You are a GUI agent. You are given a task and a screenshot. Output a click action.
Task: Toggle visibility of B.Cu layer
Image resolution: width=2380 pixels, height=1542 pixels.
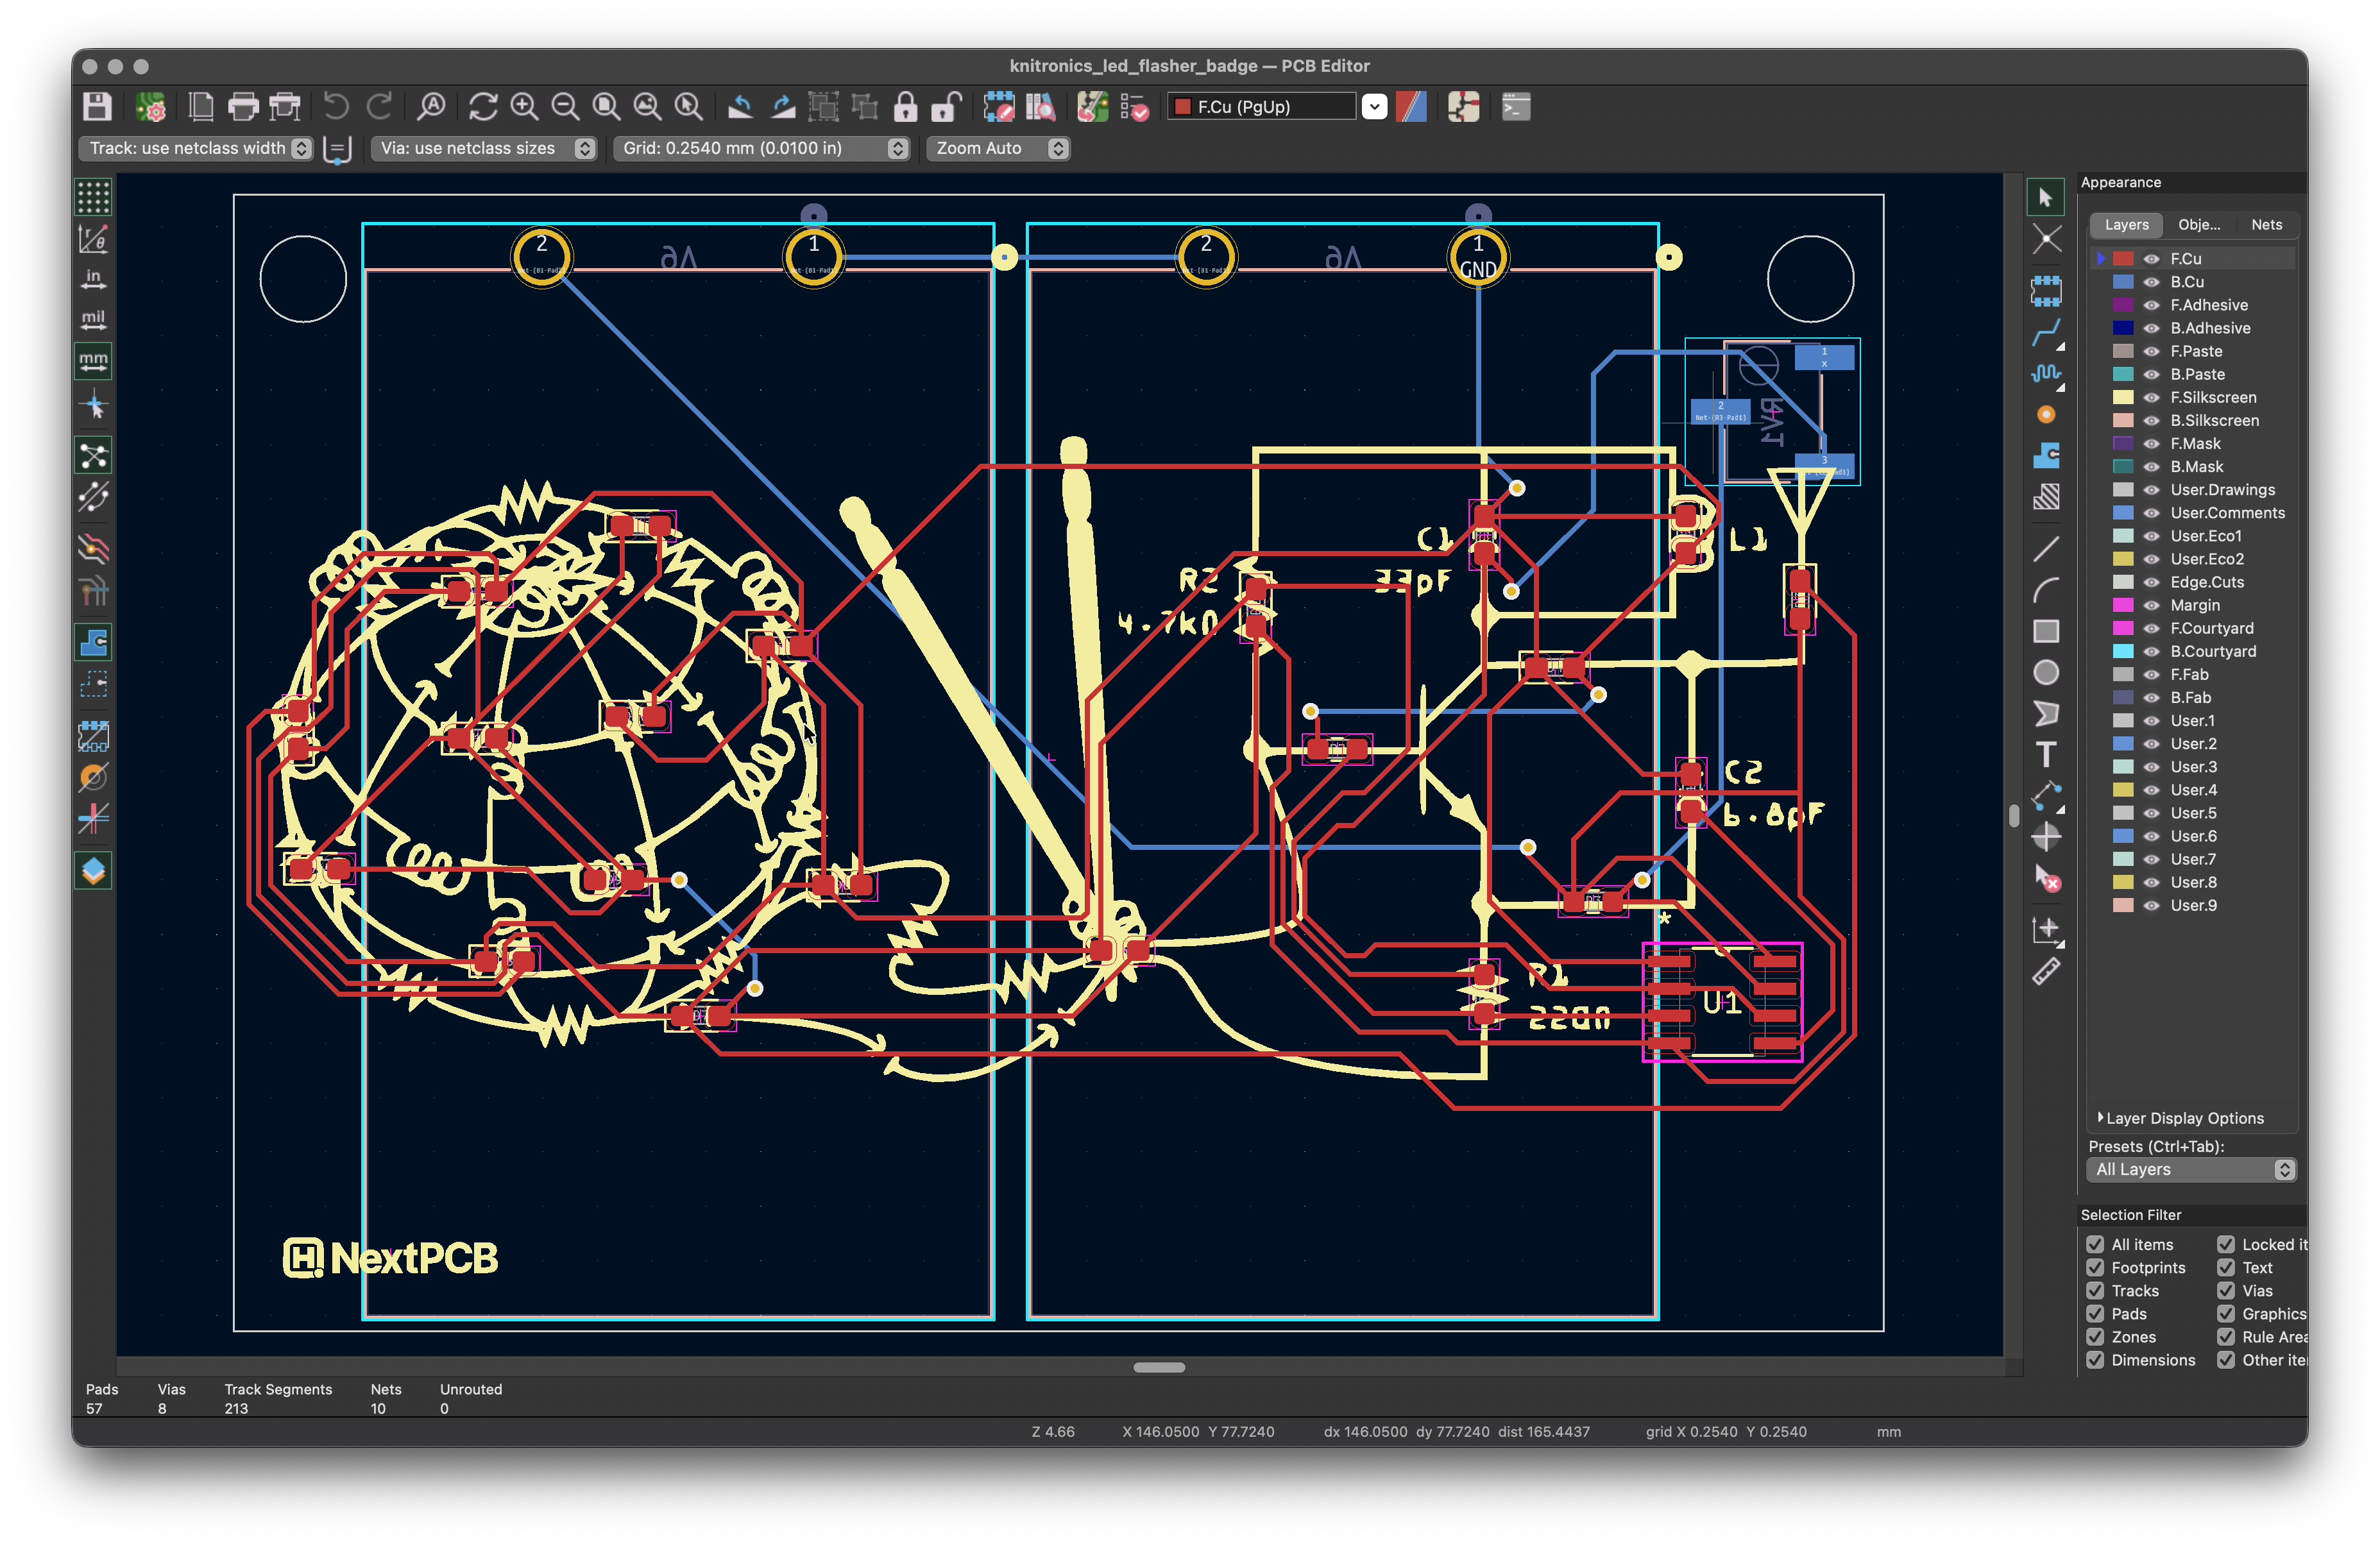click(x=2151, y=282)
